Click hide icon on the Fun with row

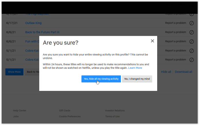pos(192,41)
